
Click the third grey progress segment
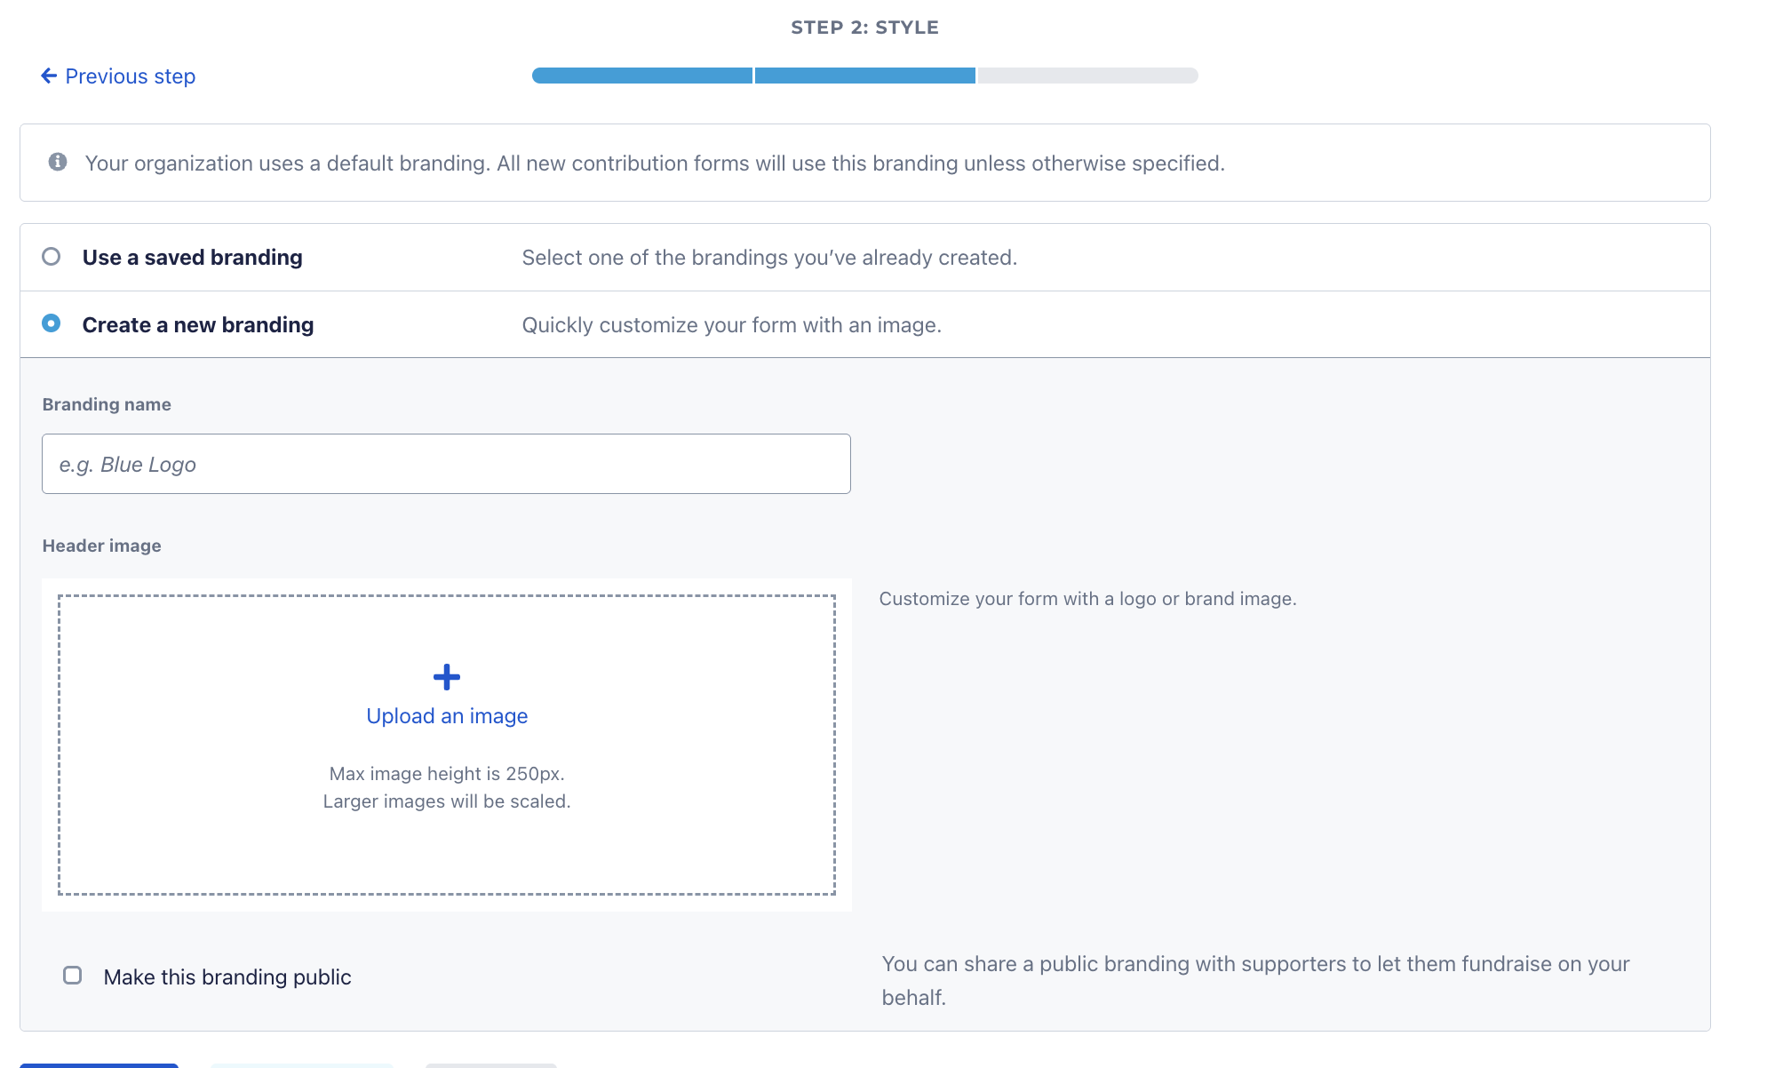pos(1088,76)
